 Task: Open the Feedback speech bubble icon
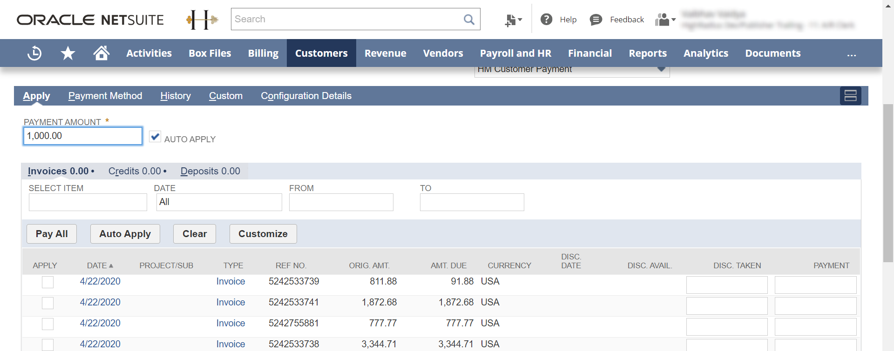pyautogui.click(x=596, y=20)
